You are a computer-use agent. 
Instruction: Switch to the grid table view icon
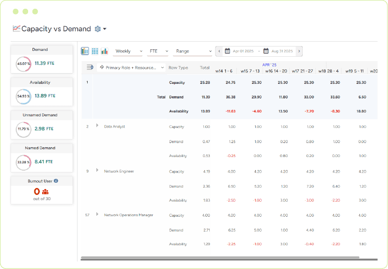[x=95, y=51]
